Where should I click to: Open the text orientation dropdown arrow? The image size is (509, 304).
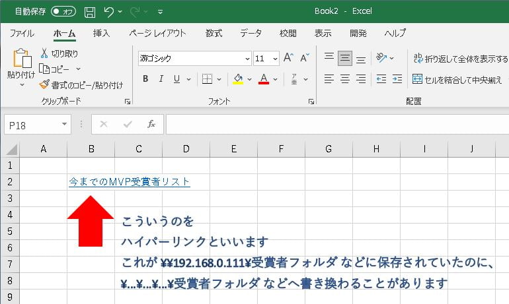(x=392, y=58)
